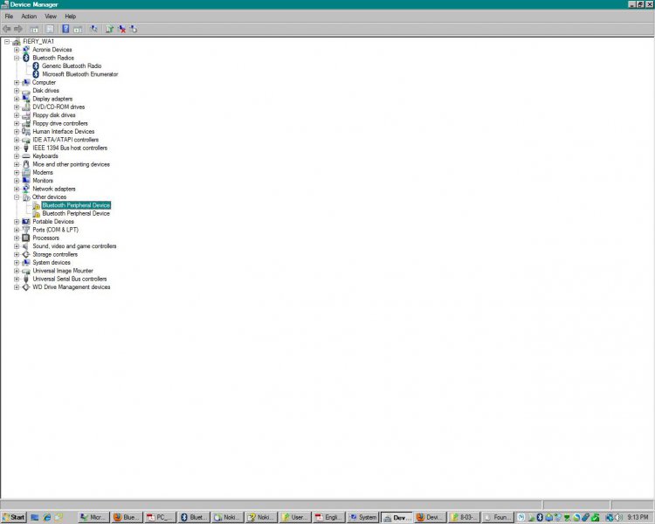Image resolution: width=655 pixels, height=524 pixels.
Task: Collapse the Bluetooth Radios node
Action: tap(17, 58)
